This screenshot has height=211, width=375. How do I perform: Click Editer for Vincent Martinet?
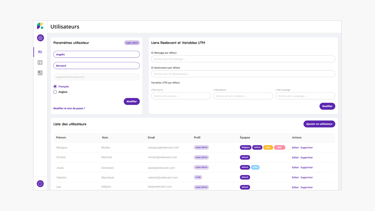295,158
